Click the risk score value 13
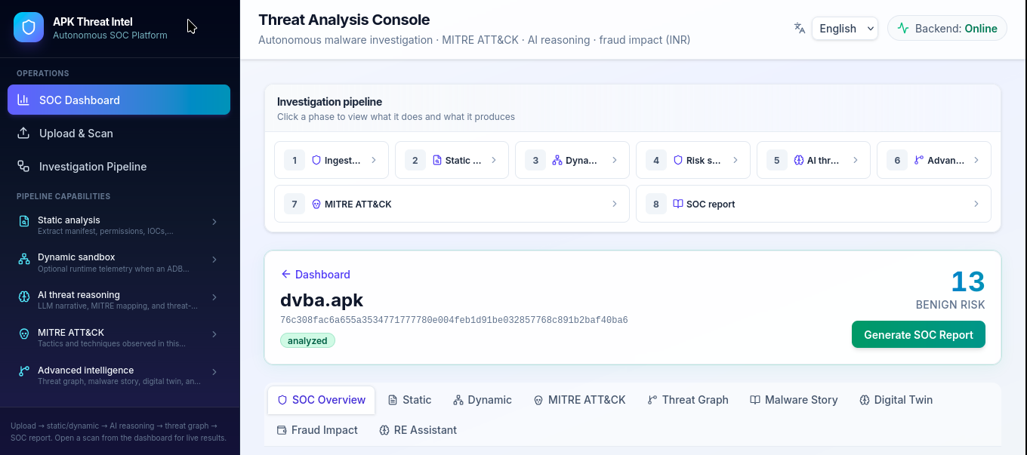Screen dimensions: 1027x455 coord(968,281)
